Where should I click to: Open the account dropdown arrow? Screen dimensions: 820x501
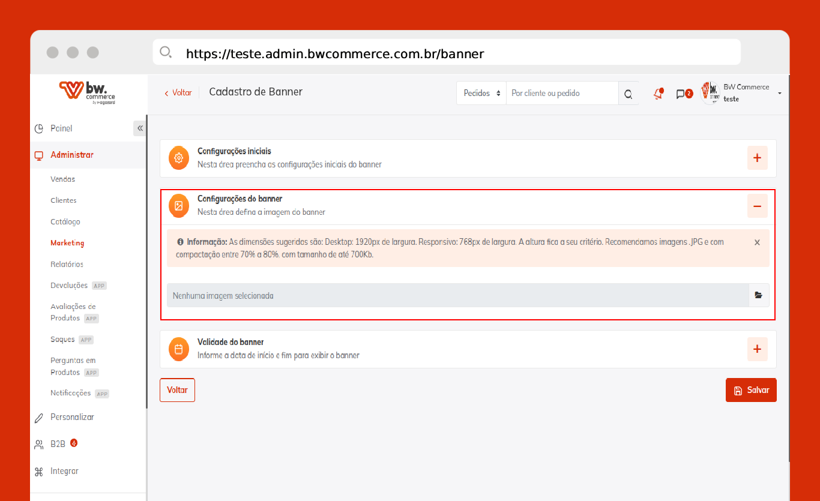click(x=779, y=94)
